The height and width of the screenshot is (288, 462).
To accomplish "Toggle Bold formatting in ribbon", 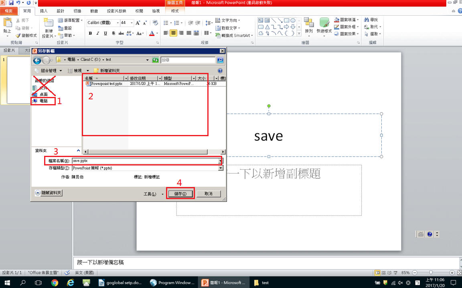I will [x=90, y=33].
